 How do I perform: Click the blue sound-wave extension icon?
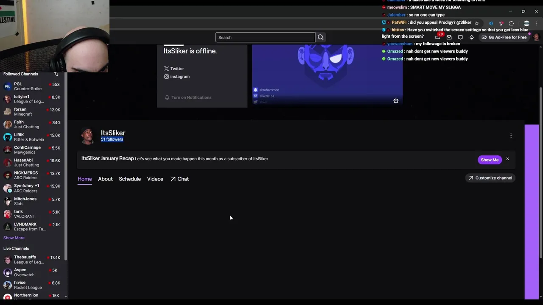coord(491,23)
